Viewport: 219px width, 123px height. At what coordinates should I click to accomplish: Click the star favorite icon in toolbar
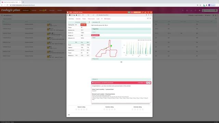pyautogui.click(x=76, y=15)
